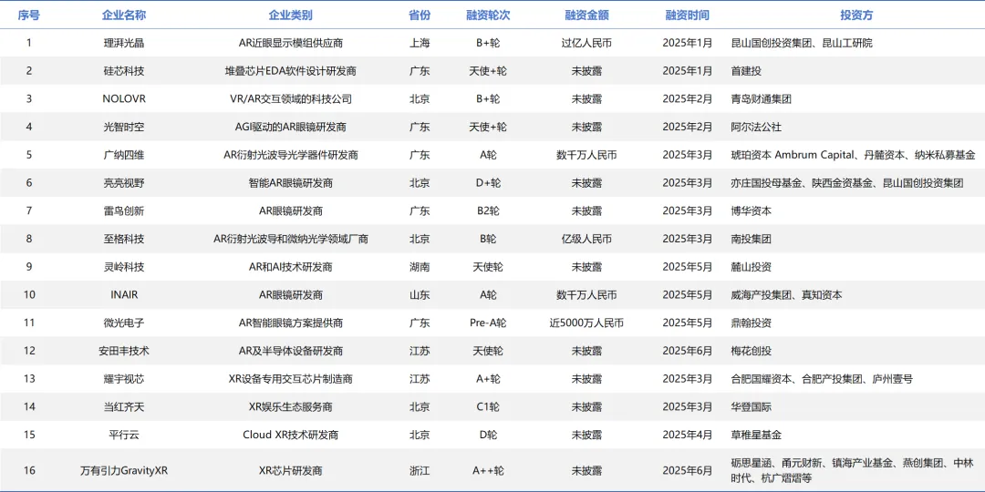Select company name 万有引力GravityXR

124,471
